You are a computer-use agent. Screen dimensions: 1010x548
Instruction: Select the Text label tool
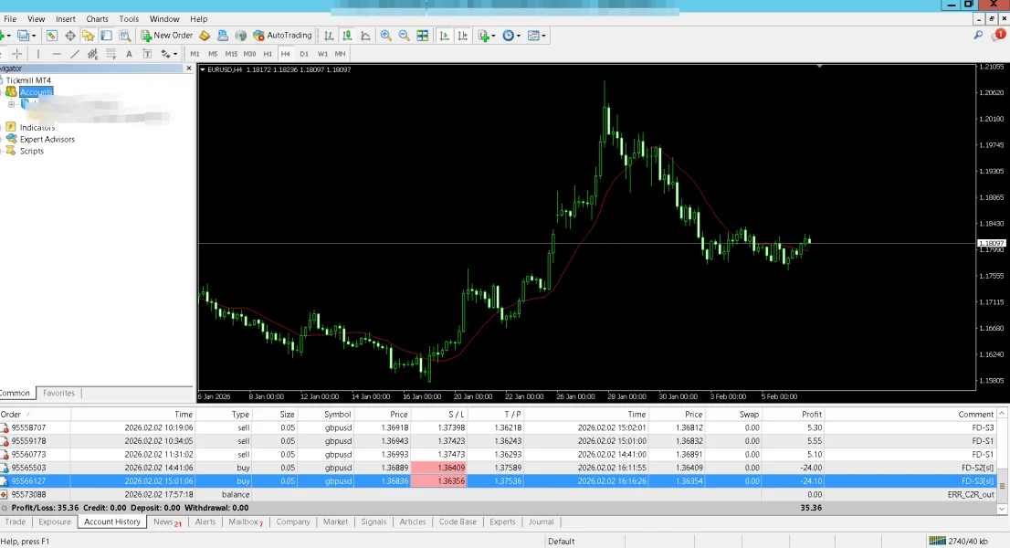(x=129, y=54)
